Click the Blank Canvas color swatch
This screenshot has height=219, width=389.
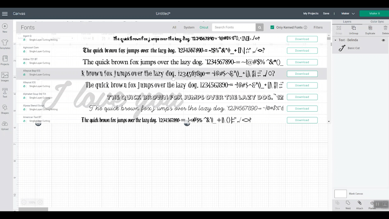pos(340,194)
